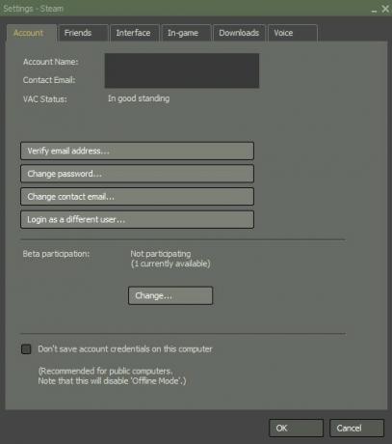Click 'Recommended for public computers' note
Screen dimensions: 392x444
pyautogui.click(x=106, y=371)
